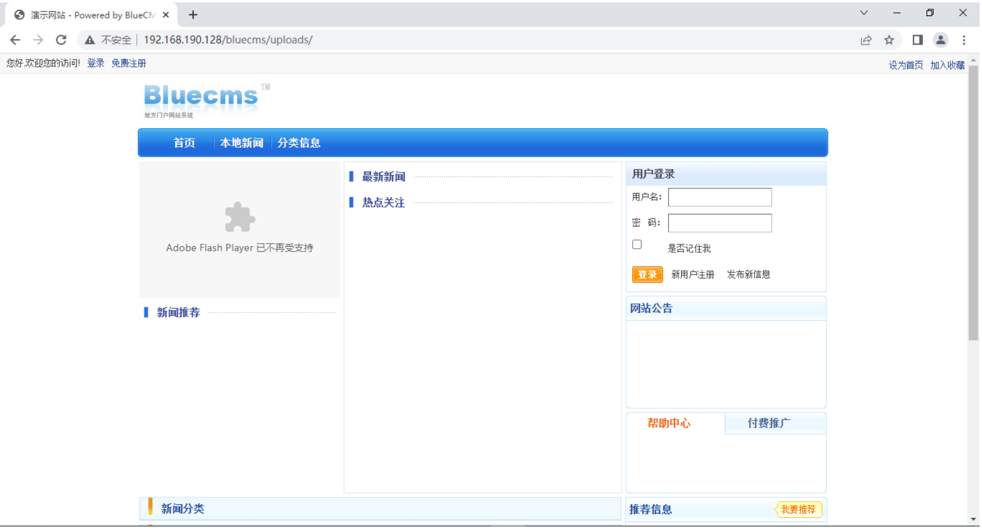Click the orange 登录 button
The width and height of the screenshot is (982, 532).
(x=647, y=275)
